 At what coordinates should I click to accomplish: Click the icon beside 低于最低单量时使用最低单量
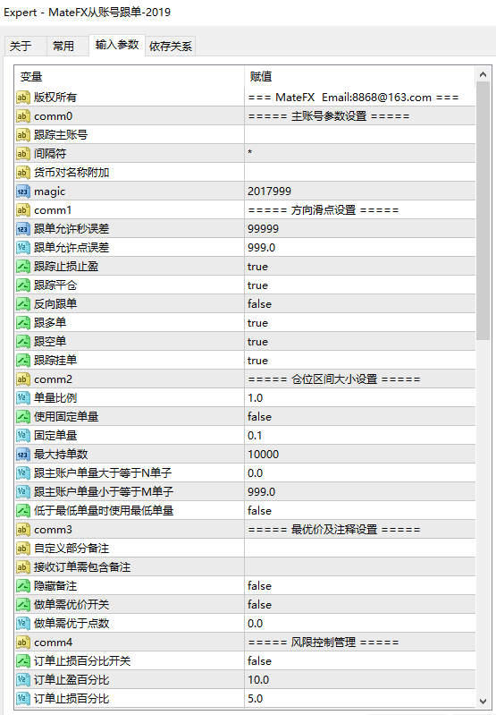pyautogui.click(x=22, y=510)
